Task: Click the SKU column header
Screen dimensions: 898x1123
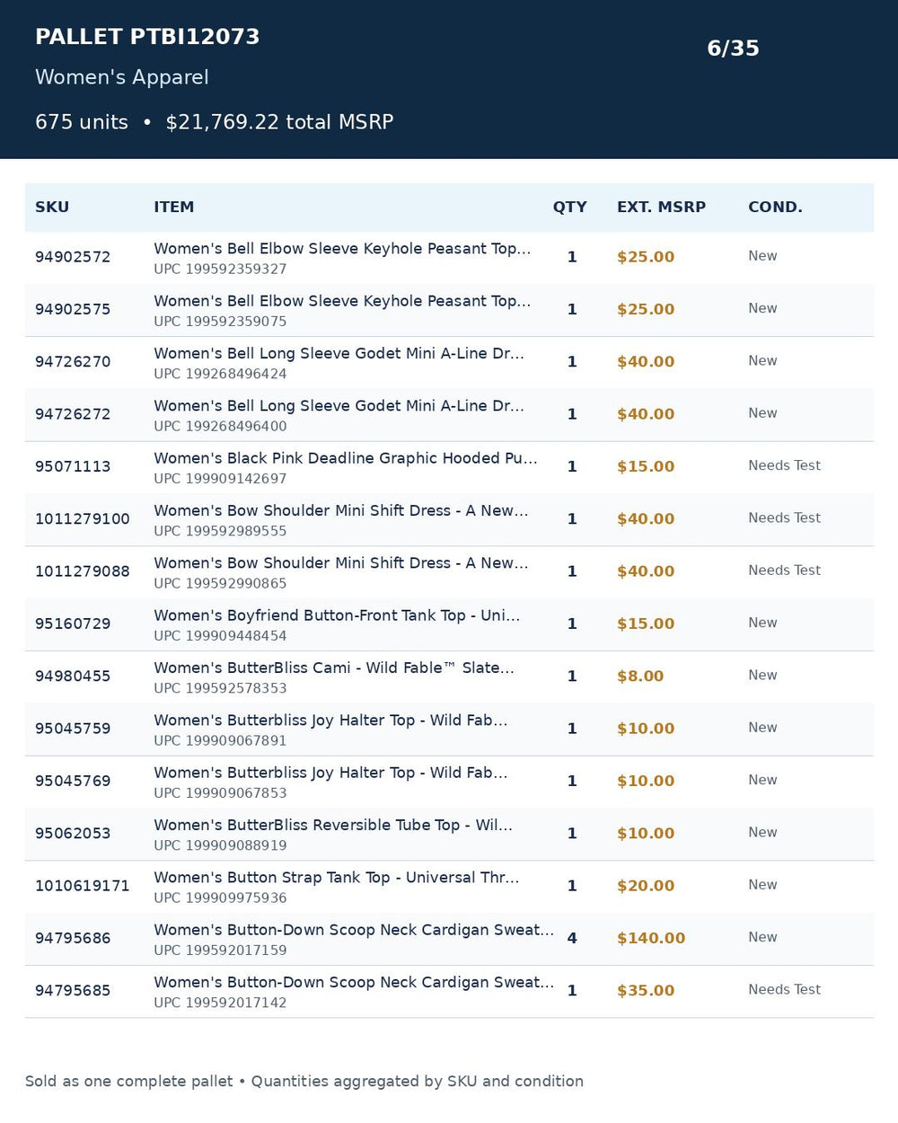Action: click(x=52, y=207)
